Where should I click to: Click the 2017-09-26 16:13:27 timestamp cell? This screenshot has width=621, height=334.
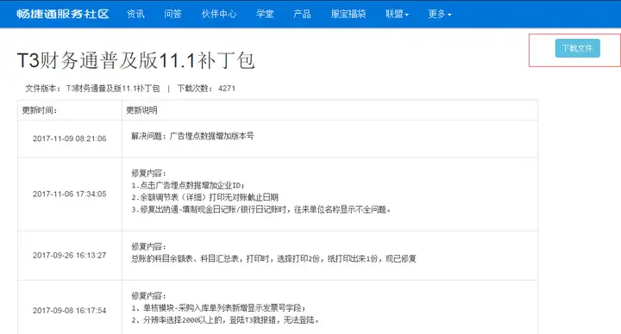[70, 256]
